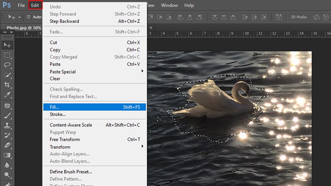331x186 pixels.
Task: Open the Window menu
Action: pos(169,5)
